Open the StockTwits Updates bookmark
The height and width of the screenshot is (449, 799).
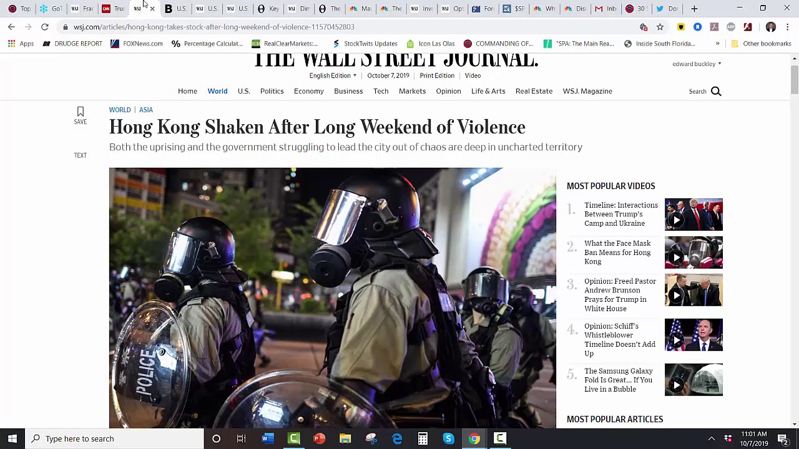point(365,44)
